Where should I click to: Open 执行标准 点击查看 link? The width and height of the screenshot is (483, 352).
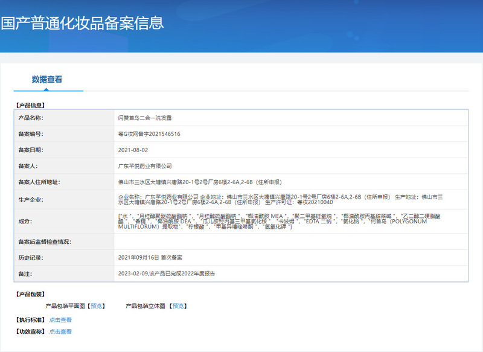pos(60,320)
